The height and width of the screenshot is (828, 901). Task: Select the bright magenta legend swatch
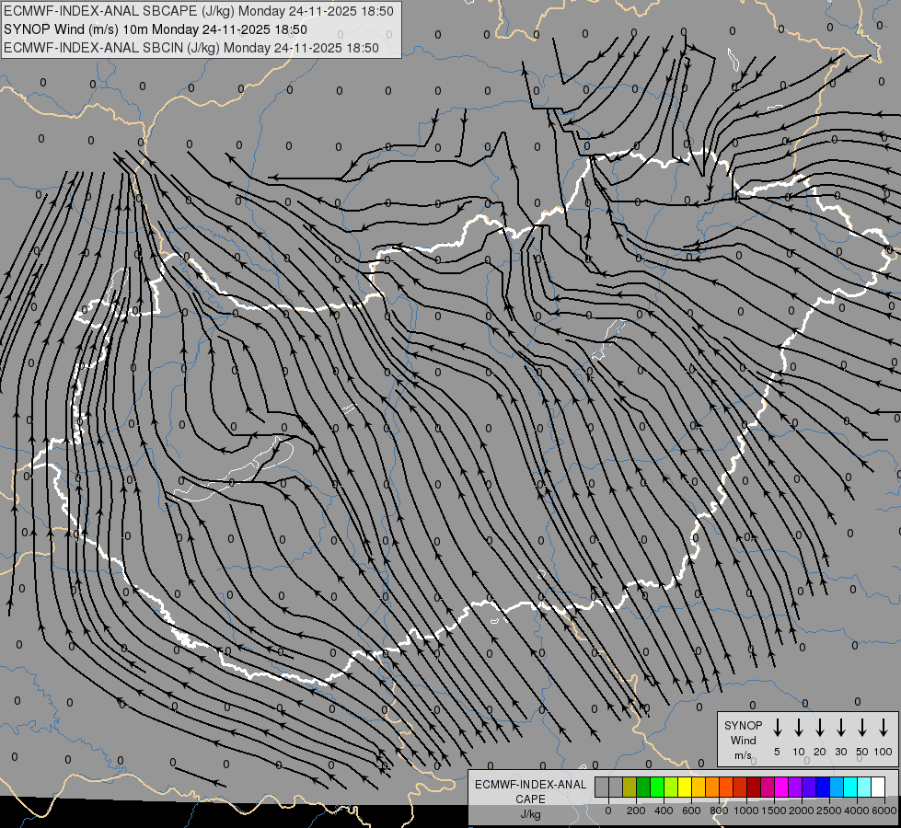point(781,787)
